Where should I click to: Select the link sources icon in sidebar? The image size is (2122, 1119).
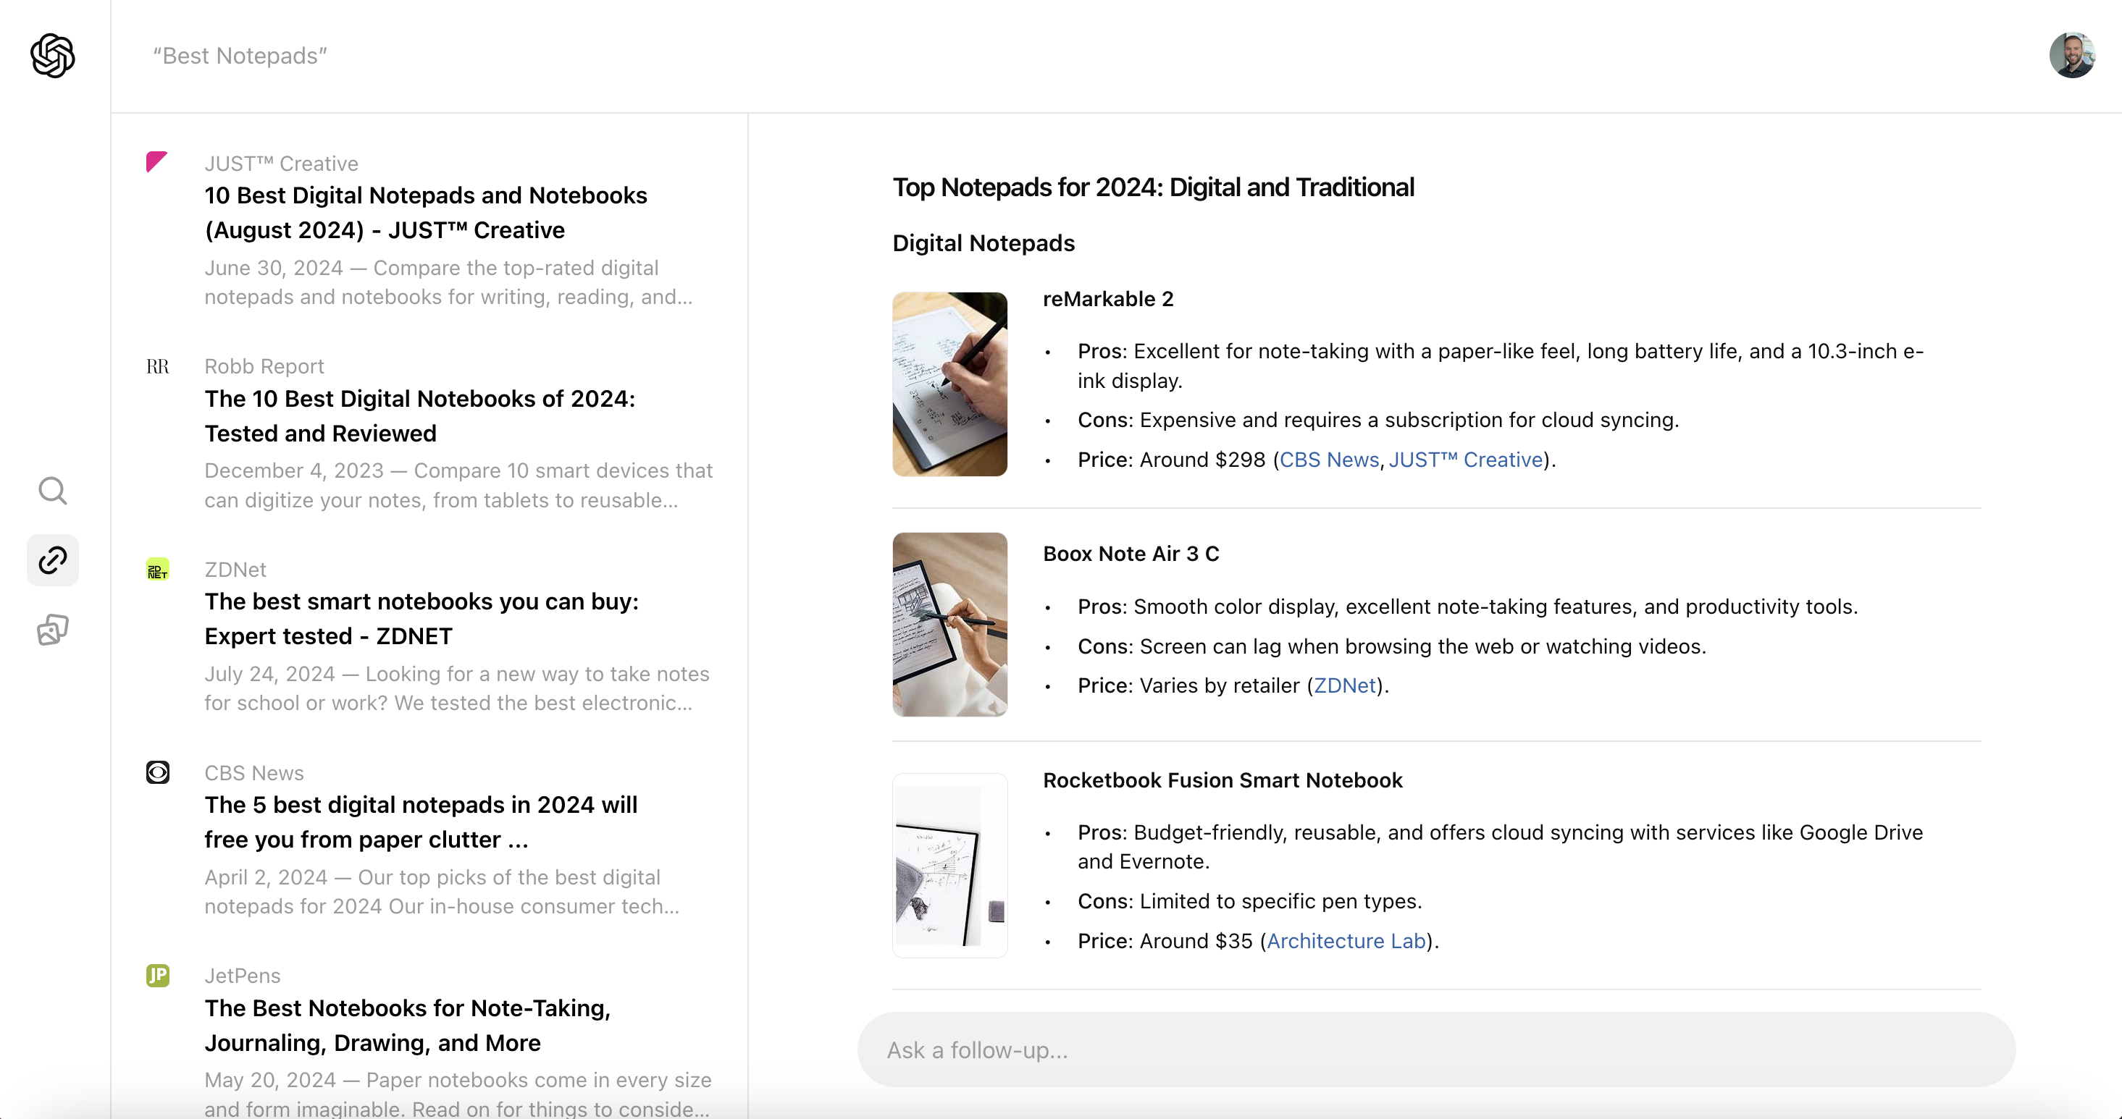pos(53,560)
